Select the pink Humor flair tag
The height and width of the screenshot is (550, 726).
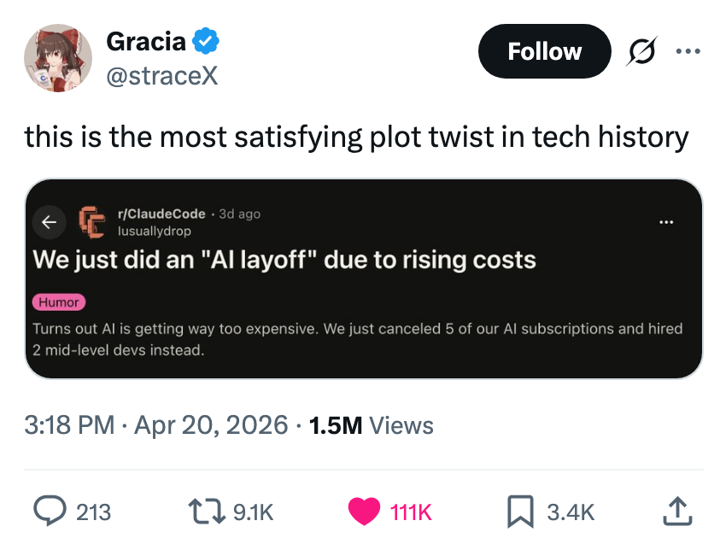59,301
